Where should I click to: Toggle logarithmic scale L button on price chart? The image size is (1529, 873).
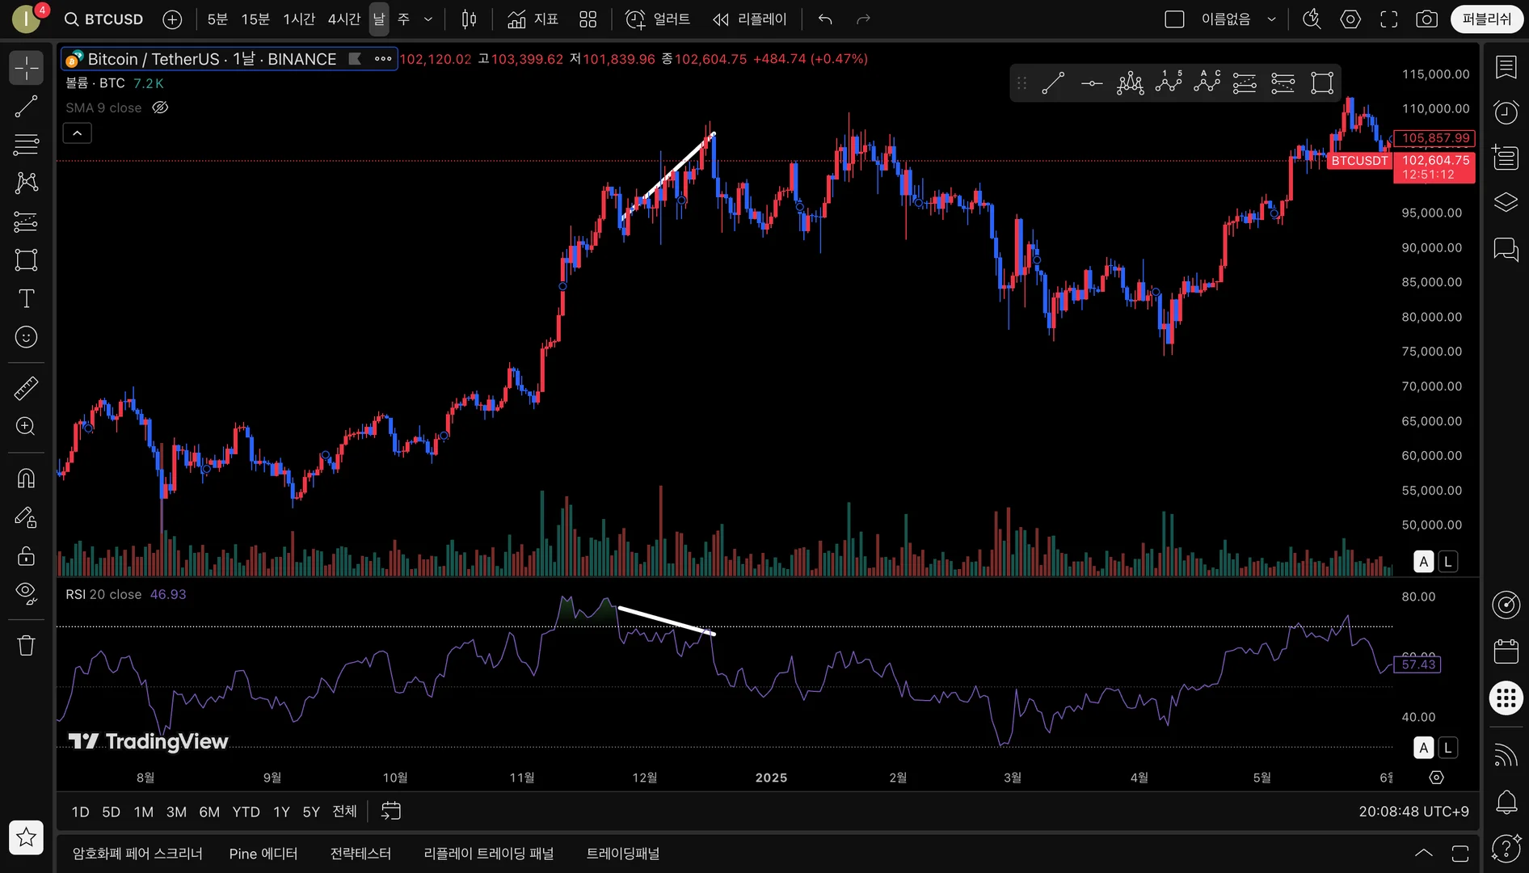(1448, 561)
